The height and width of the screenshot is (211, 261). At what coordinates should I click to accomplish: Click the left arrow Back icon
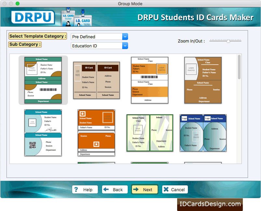click(106, 189)
